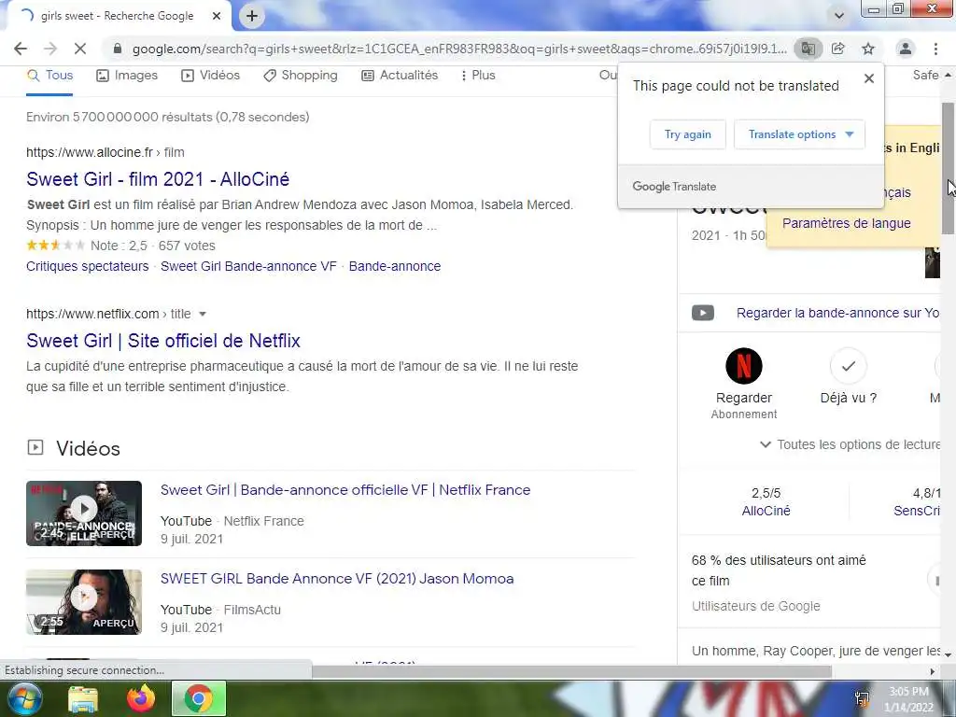Click the Try again button
This screenshot has height=717, width=956.
click(x=688, y=134)
